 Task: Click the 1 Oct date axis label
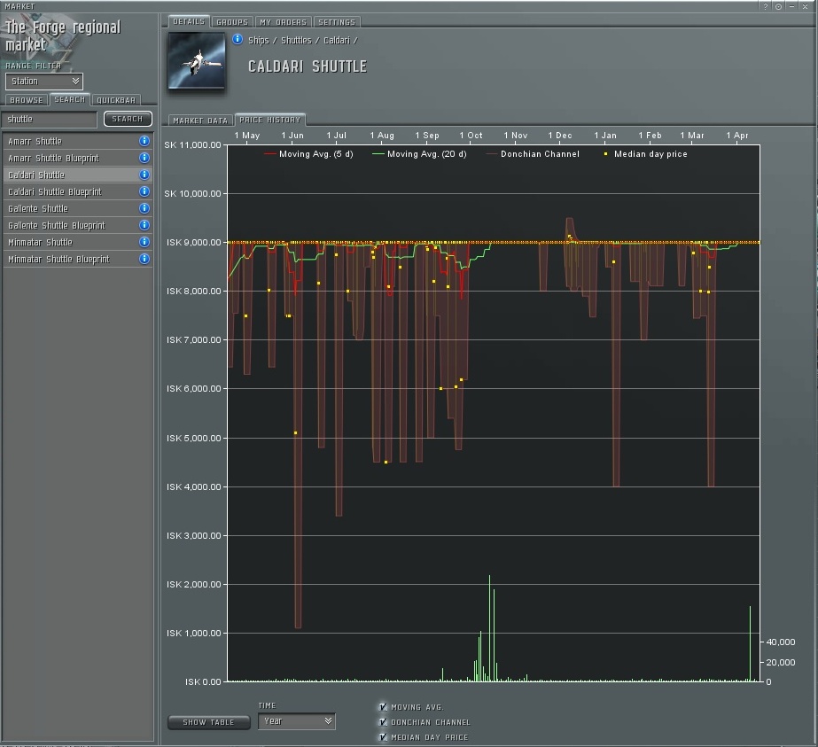point(471,135)
